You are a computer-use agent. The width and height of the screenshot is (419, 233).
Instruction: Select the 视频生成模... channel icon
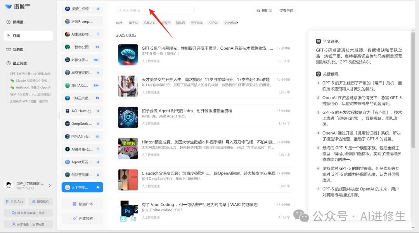point(68,9)
